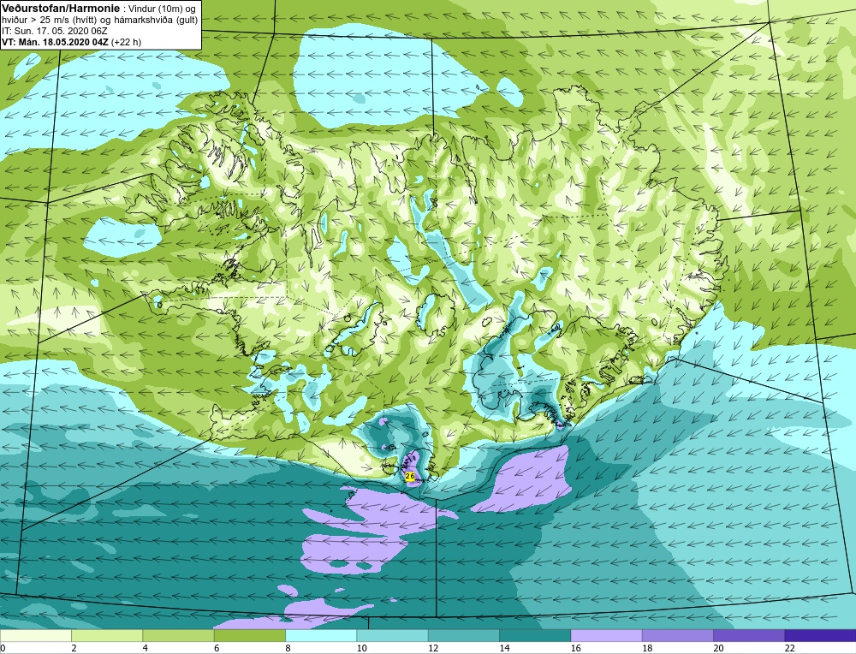Viewport: 856px width, 654px height.
Task: Click the legend label '12'
Action: (433, 648)
